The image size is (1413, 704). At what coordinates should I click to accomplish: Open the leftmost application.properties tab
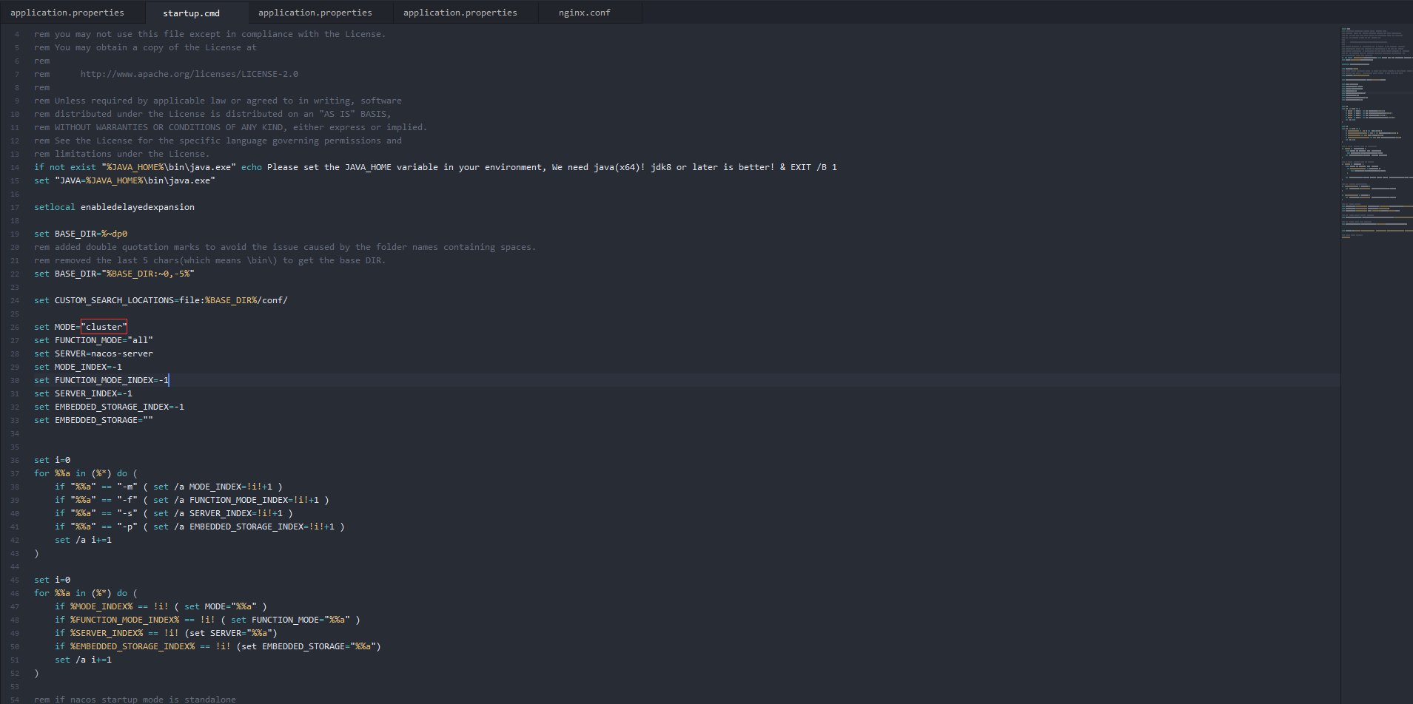pyautogui.click(x=67, y=13)
